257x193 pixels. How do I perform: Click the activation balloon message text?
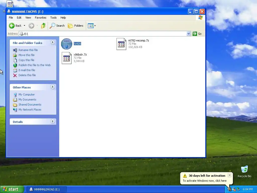(205, 181)
